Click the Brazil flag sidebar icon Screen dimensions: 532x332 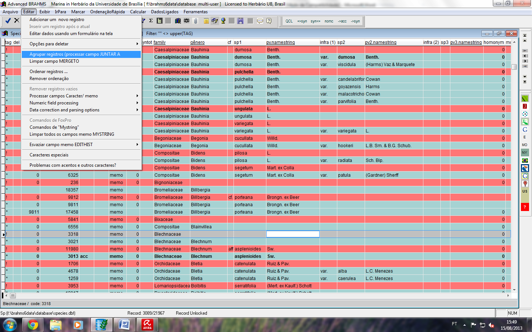pyautogui.click(x=525, y=160)
